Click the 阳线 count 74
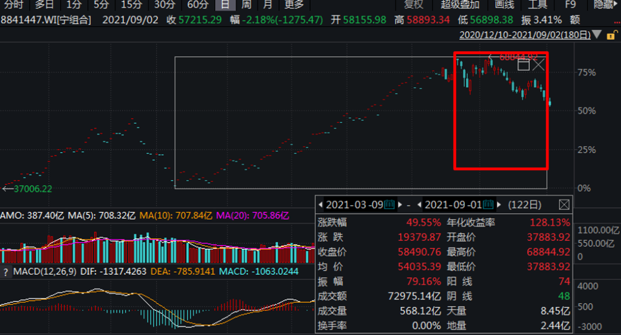The width and height of the screenshot is (621, 335). click(x=565, y=282)
